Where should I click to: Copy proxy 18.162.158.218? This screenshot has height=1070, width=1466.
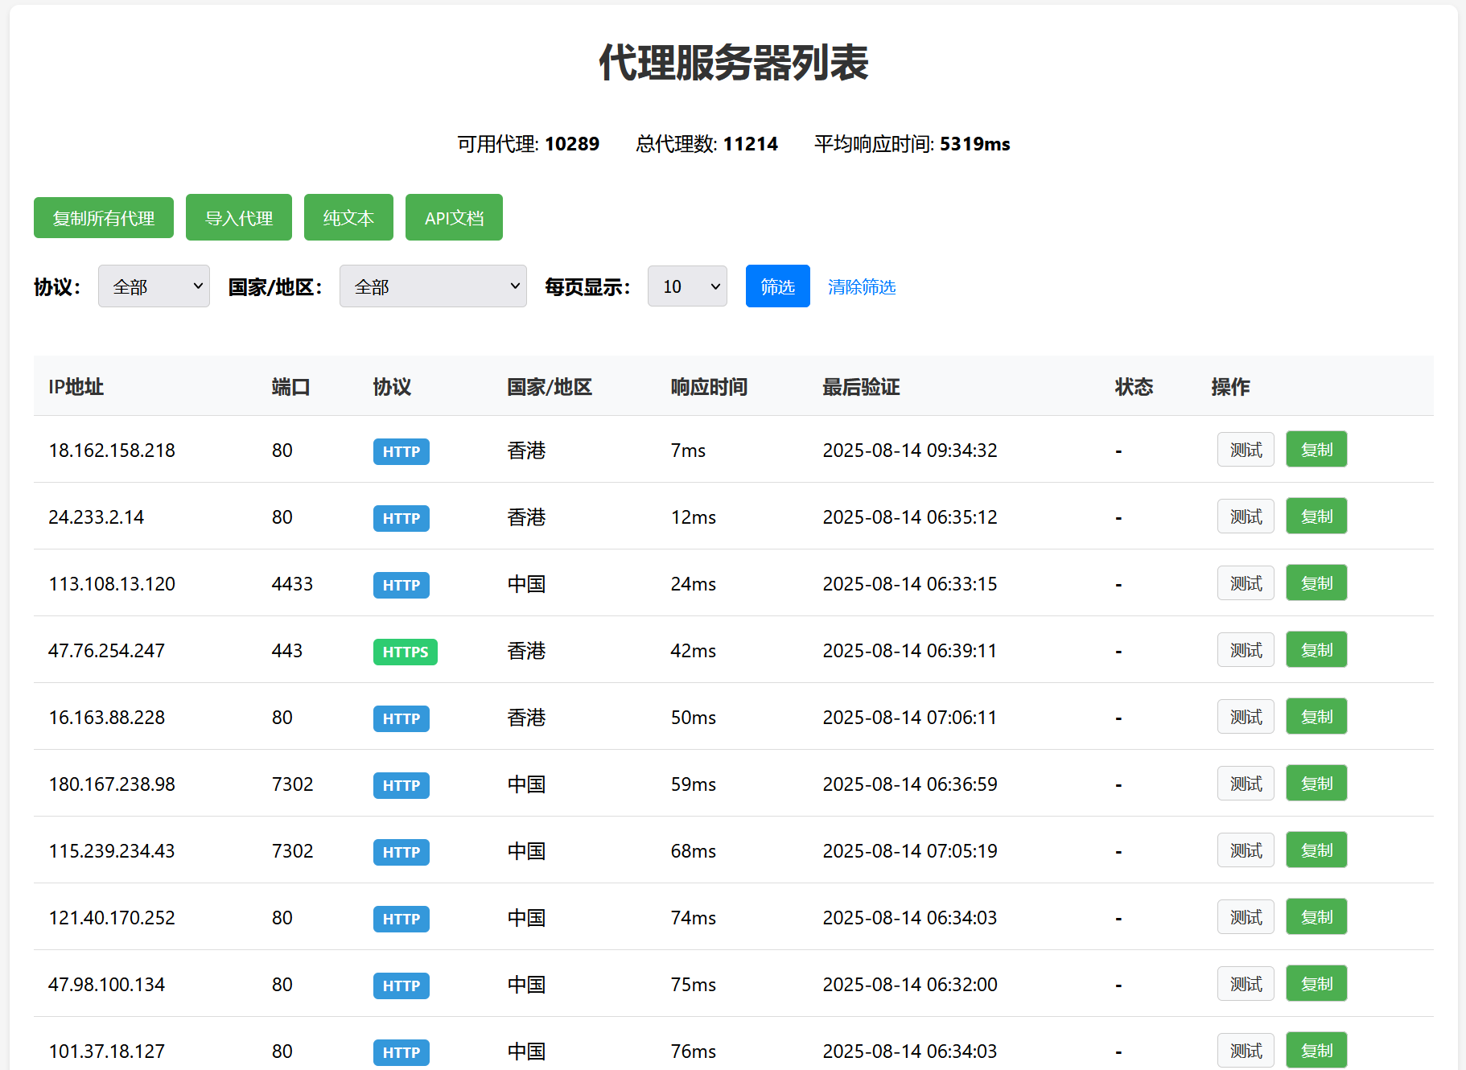point(1316,450)
